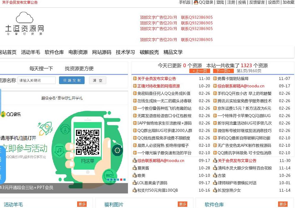Open article 京东运费15元？新方法改为6元

244,108
